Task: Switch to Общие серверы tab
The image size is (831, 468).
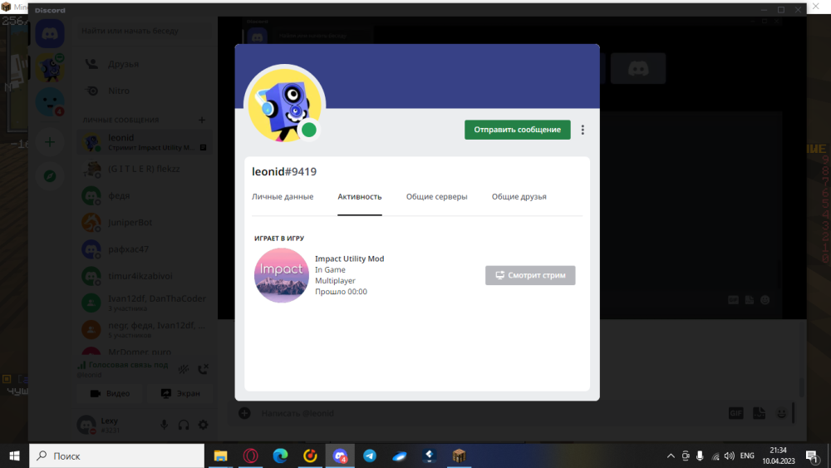Action: coord(437,197)
